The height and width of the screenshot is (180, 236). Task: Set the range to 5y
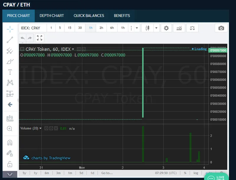click(24, 173)
